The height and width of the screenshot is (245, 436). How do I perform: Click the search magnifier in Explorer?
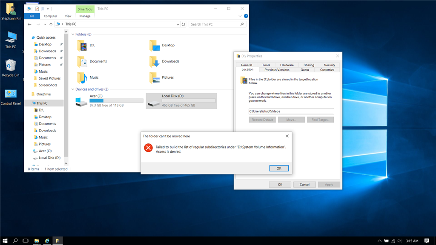242,24
